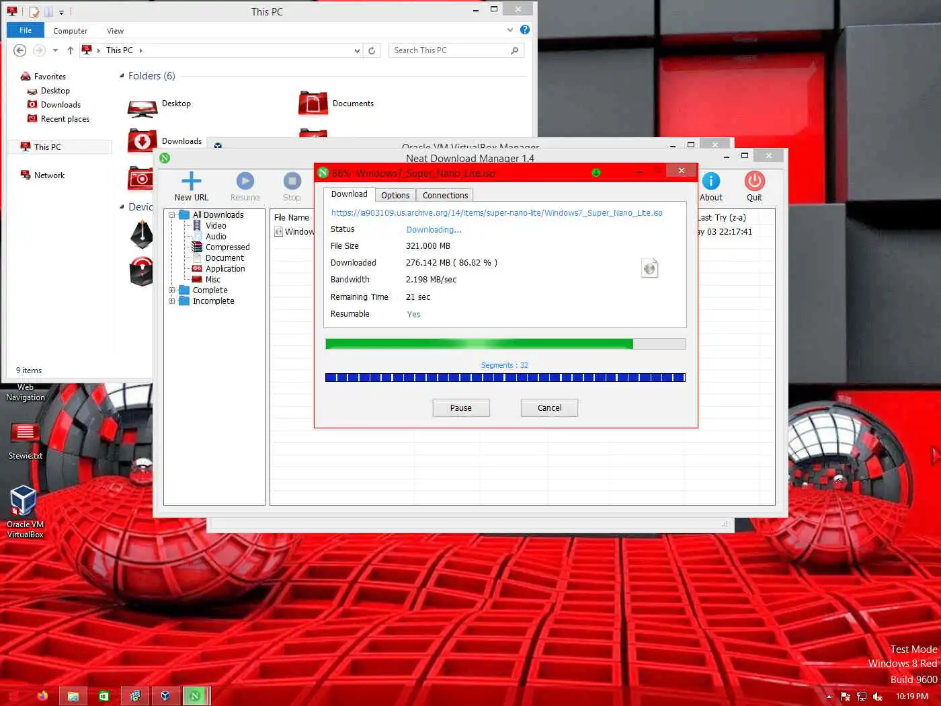Click the Up arrow in This PC window
The height and width of the screenshot is (706, 941).
(x=70, y=50)
